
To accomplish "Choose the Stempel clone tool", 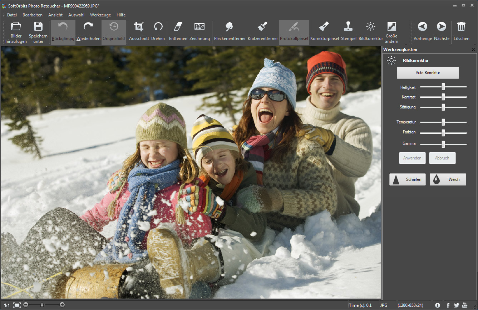I will click(348, 32).
